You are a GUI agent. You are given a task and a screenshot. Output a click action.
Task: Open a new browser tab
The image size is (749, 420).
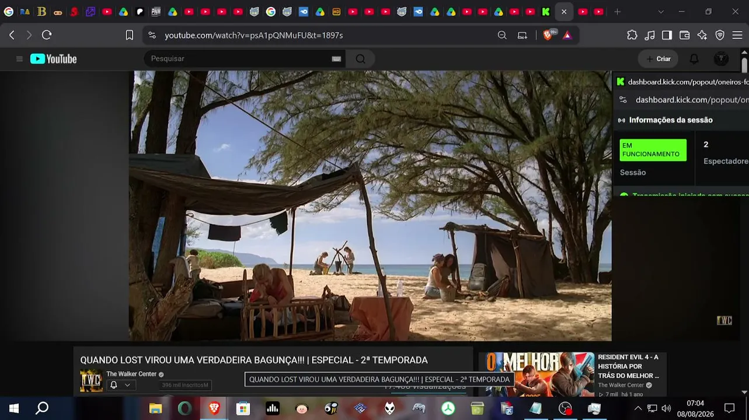pos(618,12)
